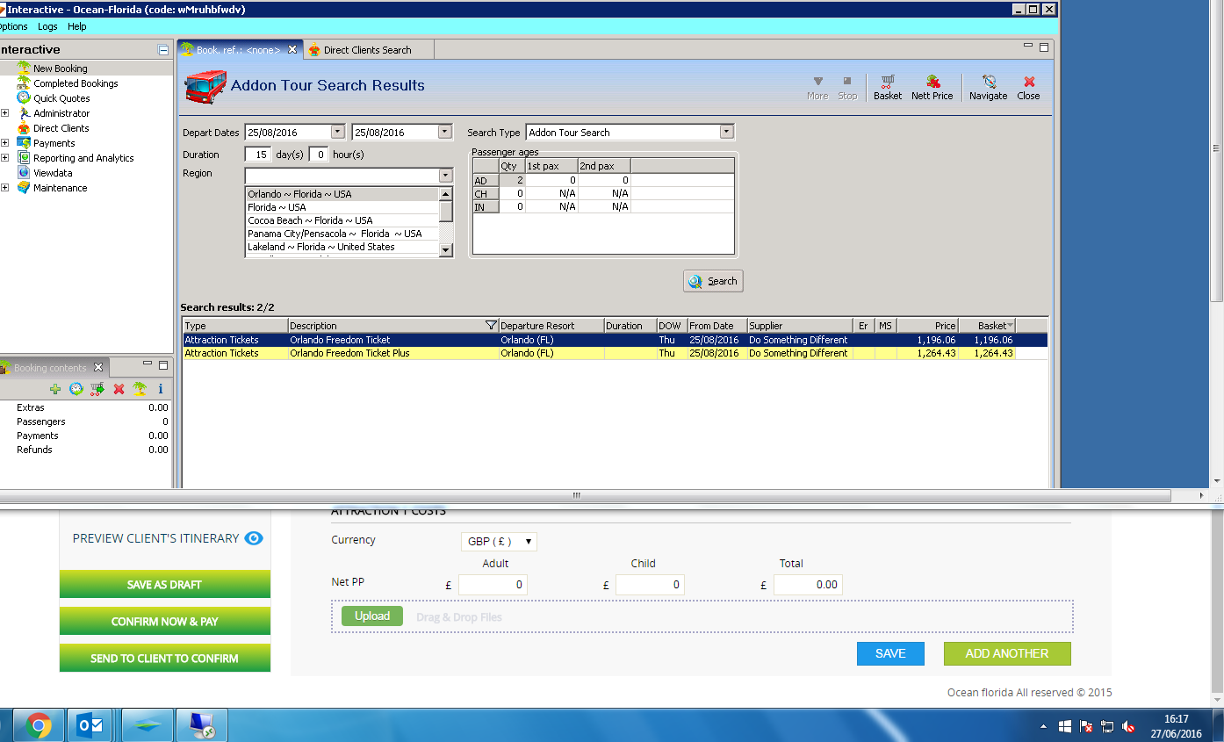
Task: Click basket arrow icon in Booking contents
Action: tap(97, 389)
